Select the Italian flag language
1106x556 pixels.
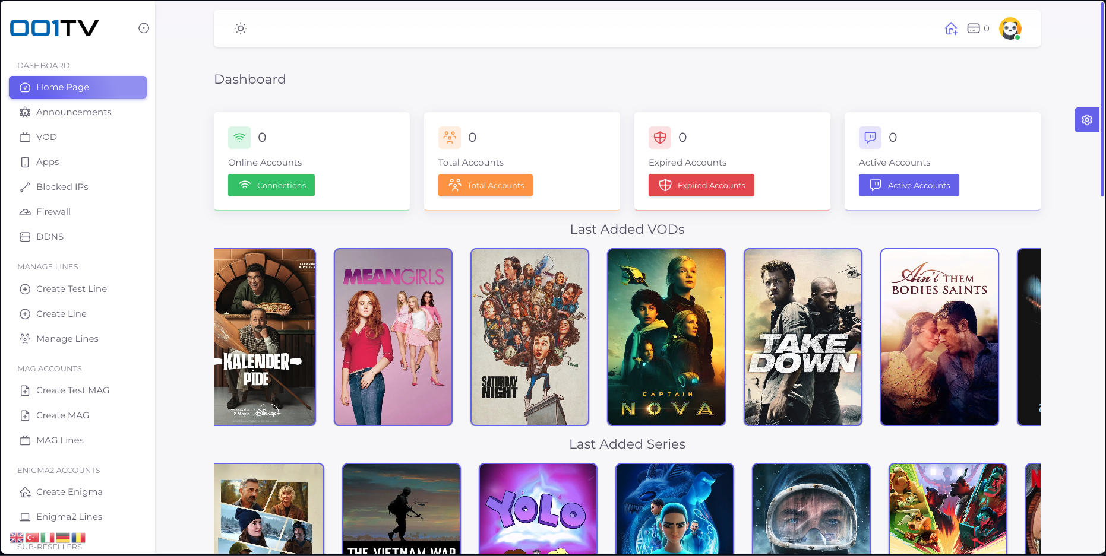[48, 538]
